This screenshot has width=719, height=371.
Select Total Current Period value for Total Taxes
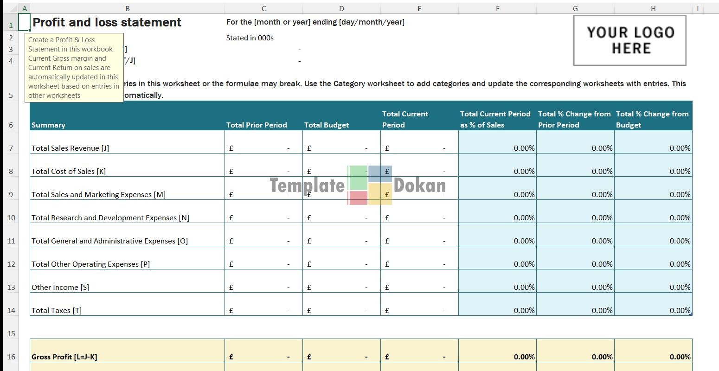coord(419,310)
